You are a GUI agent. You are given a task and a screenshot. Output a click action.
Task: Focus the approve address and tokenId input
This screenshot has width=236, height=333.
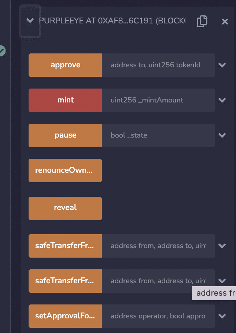point(158,65)
